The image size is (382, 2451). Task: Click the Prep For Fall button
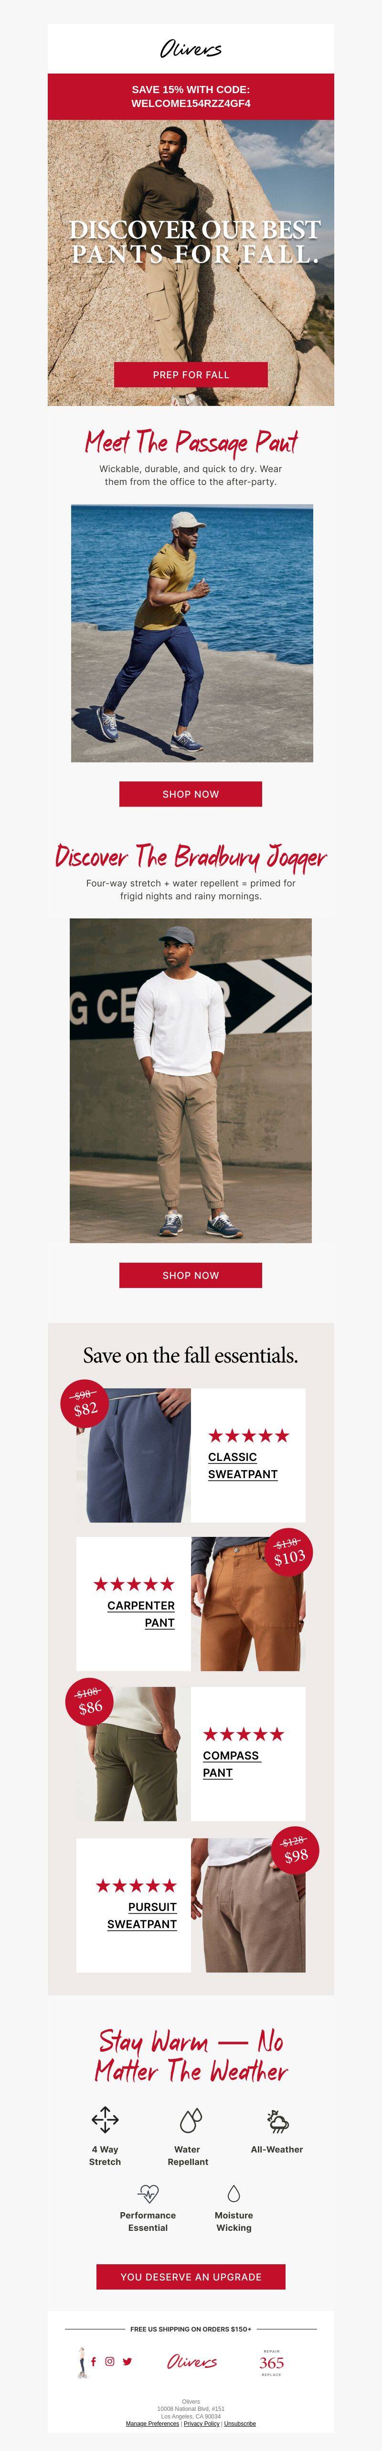click(x=191, y=374)
